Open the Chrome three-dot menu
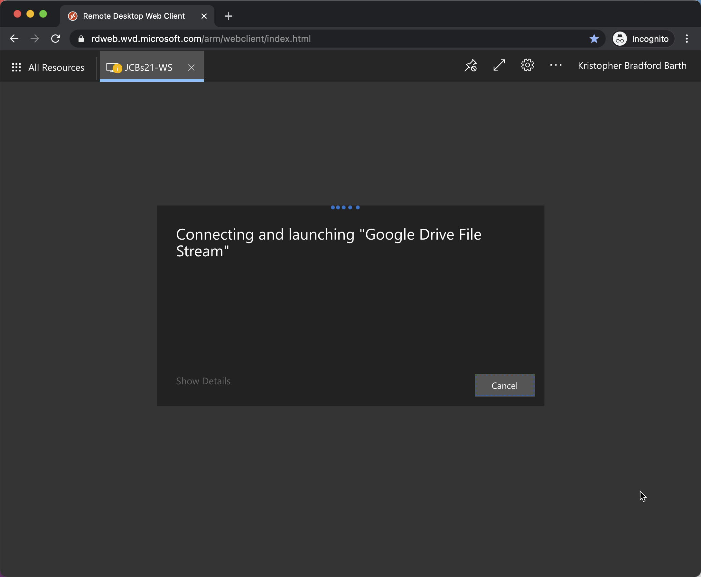701x577 pixels. click(687, 39)
